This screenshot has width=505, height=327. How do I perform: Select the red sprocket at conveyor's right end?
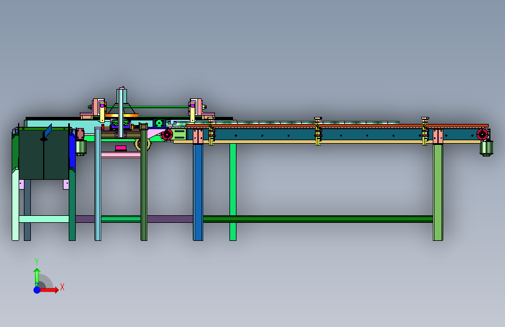click(x=482, y=134)
